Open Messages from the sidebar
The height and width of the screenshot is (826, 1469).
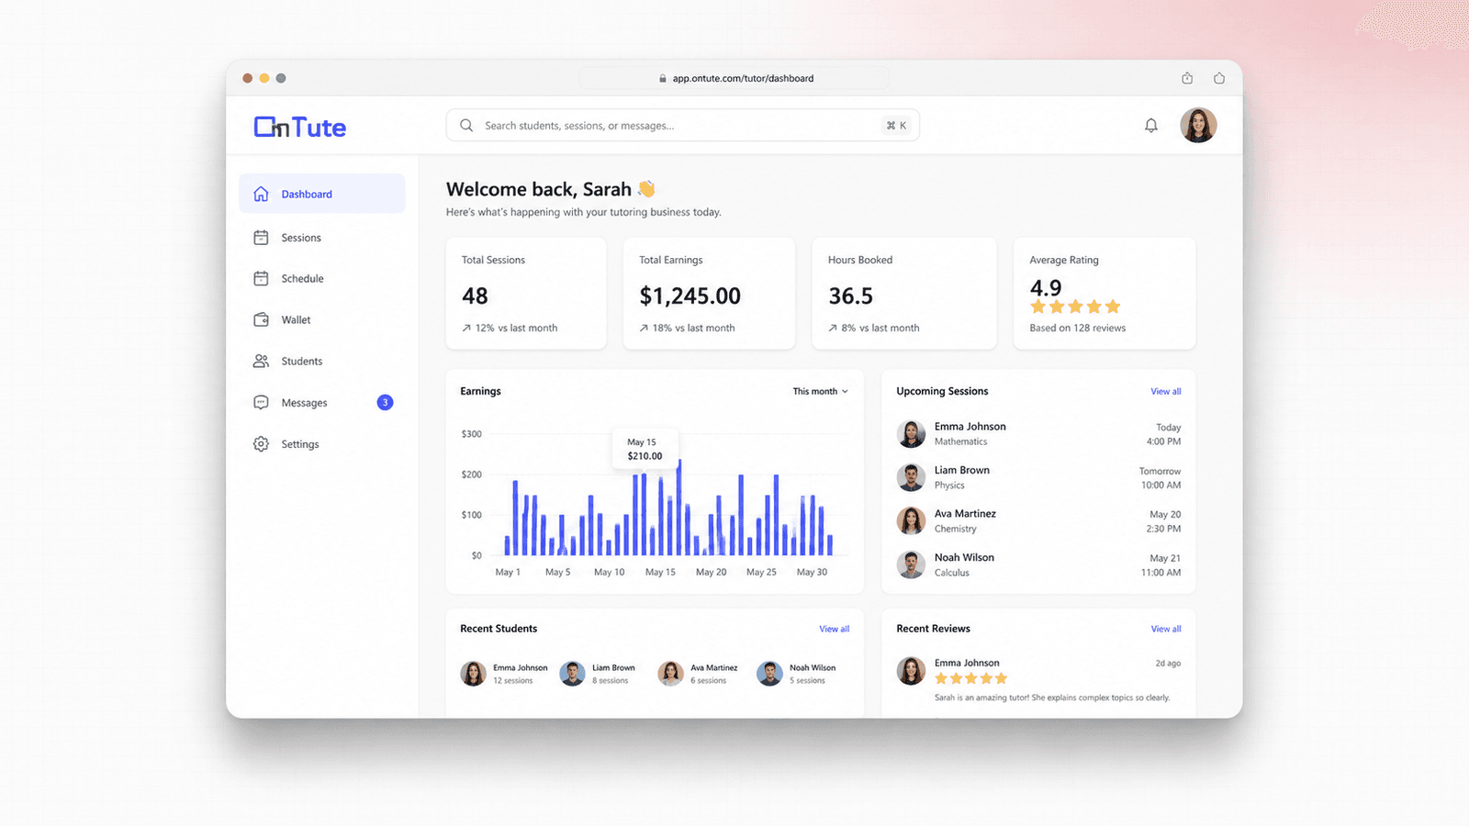tap(322, 402)
